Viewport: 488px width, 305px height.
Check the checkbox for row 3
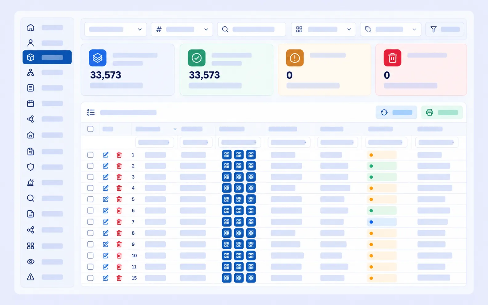90,177
